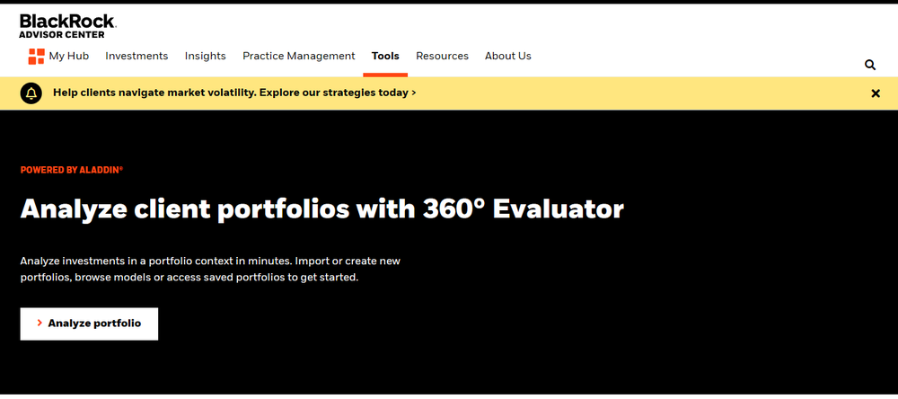The width and height of the screenshot is (898, 399).
Task: Click the 360° Evaluator headline
Action: (321, 209)
